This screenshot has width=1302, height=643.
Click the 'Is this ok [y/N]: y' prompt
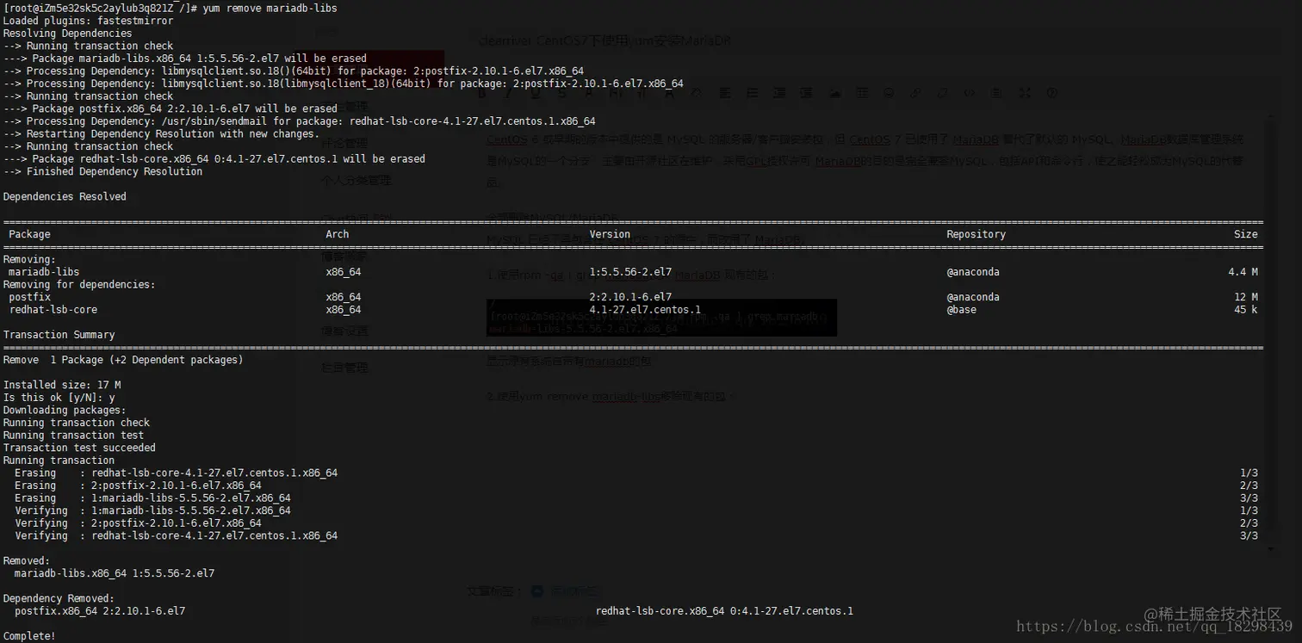pyautogui.click(x=59, y=398)
